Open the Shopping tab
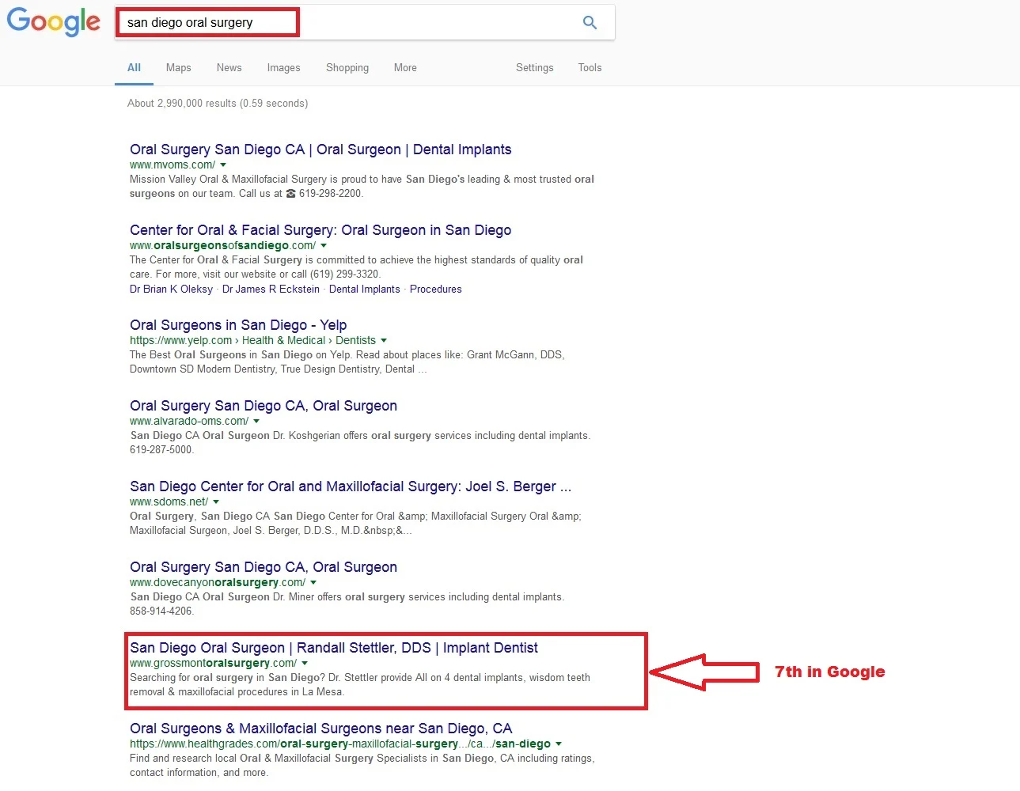This screenshot has width=1020, height=791. pos(347,68)
